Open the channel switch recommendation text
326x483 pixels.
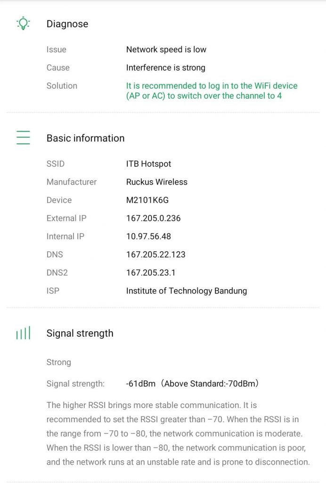pos(212,91)
